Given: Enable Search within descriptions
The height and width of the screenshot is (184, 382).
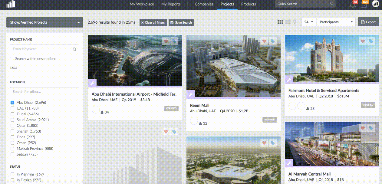Looking at the screenshot, I should tap(12, 59).
